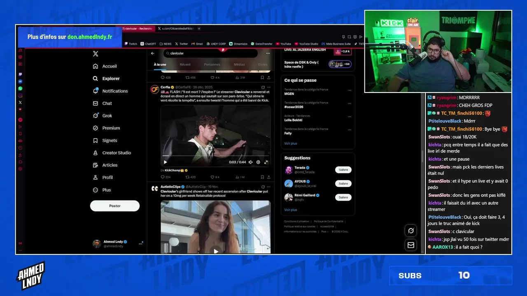Image resolution: width=527 pixels, height=296 pixels.
Task: Open Fally trend options dots
Action: click(349, 130)
